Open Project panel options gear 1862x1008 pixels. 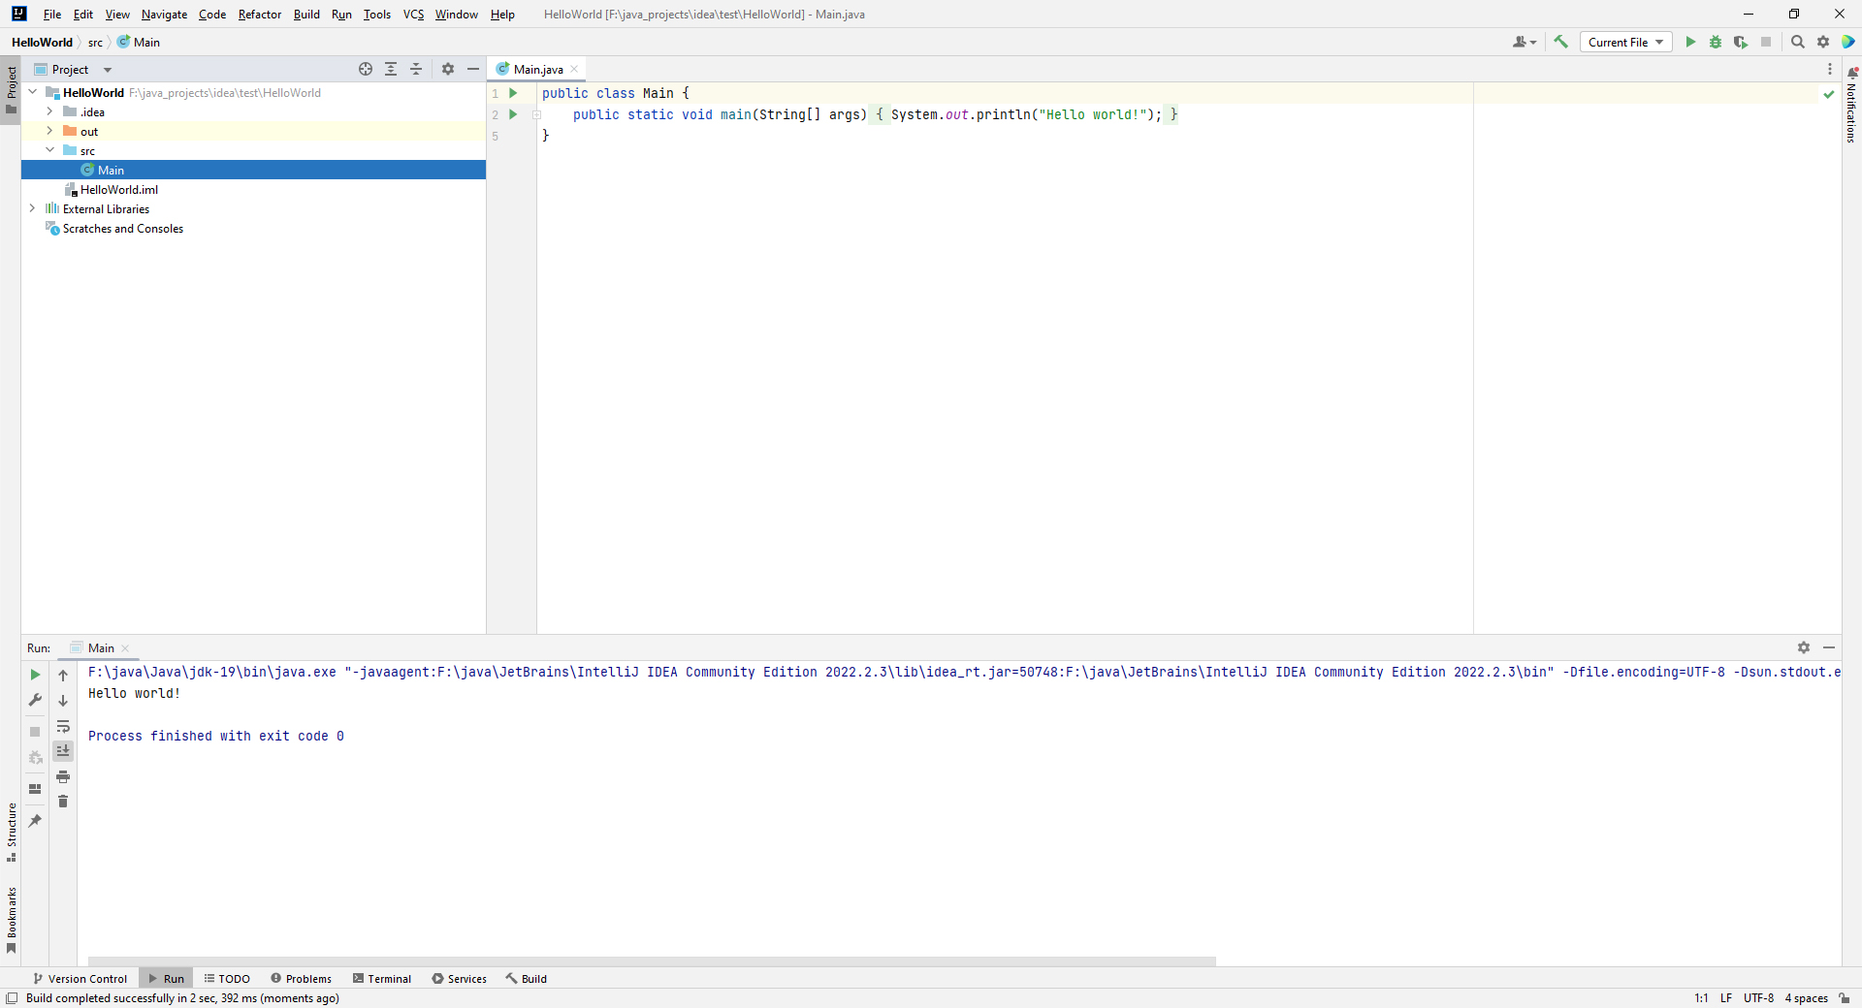(448, 69)
